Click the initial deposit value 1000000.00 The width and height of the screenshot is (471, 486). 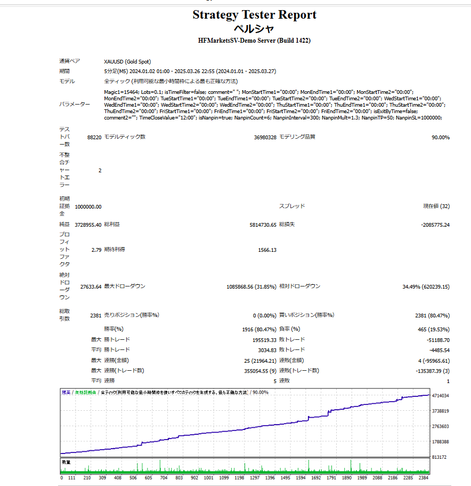pos(88,207)
